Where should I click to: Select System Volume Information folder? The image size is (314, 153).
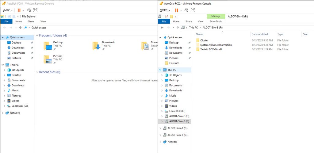(x=216, y=45)
